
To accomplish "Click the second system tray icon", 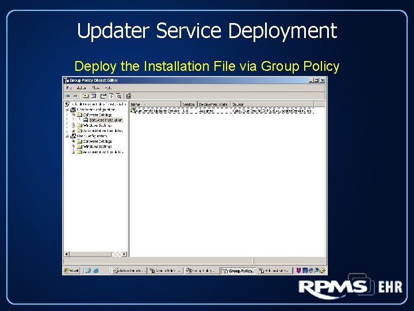I will (305, 271).
